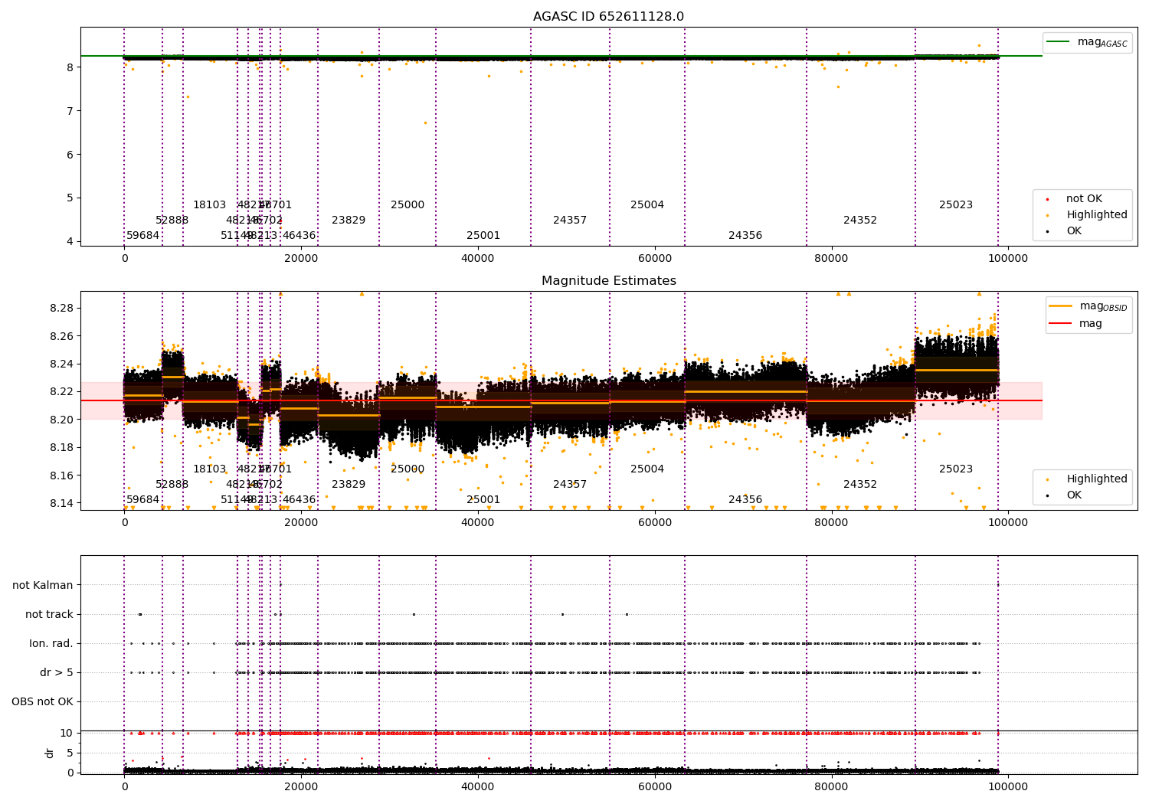Click the 8.20 y-axis tick label

(x=61, y=420)
